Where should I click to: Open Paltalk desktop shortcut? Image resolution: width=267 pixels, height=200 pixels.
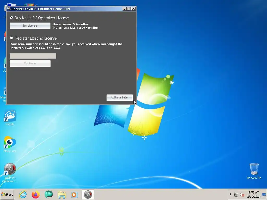click(x=10, y=118)
